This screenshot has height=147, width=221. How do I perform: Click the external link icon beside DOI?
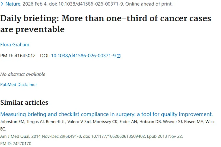(119, 56)
